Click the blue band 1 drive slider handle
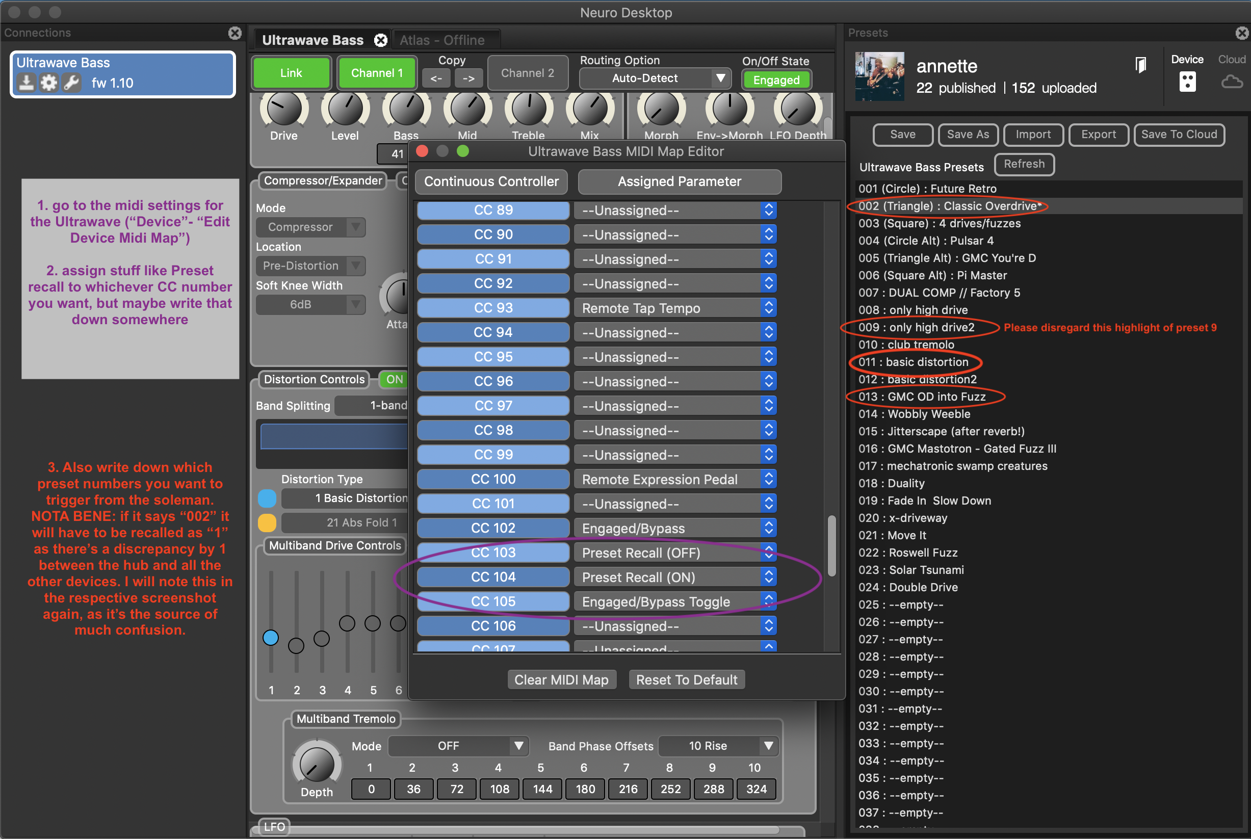The width and height of the screenshot is (1251, 839). 271,637
